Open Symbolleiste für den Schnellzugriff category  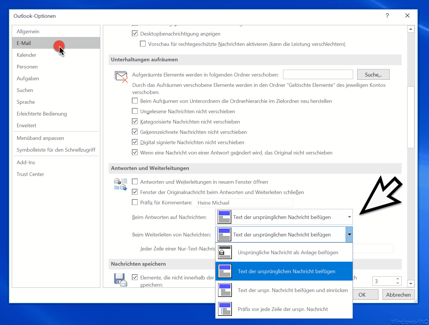click(x=56, y=150)
